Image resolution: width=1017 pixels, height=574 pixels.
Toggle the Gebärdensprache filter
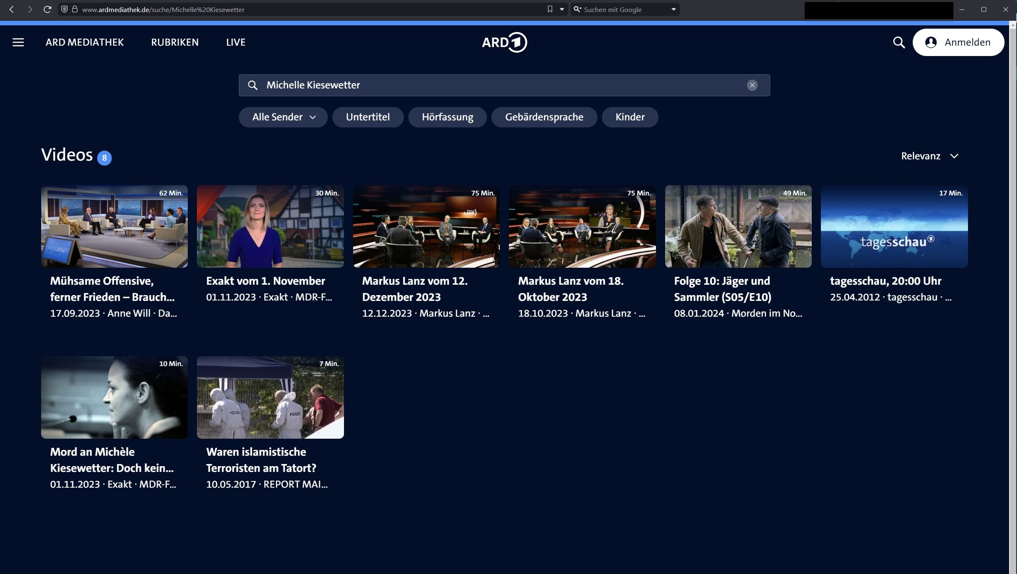pos(544,117)
